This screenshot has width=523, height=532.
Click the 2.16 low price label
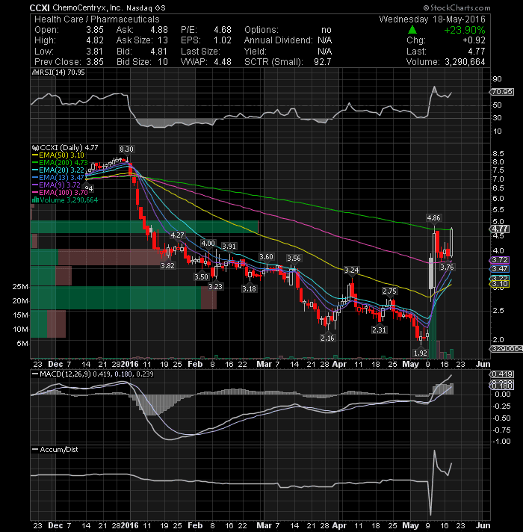pos(327,338)
